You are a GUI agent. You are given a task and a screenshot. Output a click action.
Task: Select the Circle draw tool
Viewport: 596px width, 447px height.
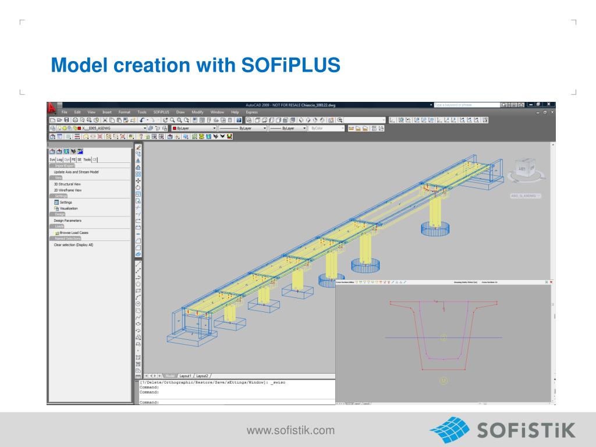[x=139, y=304]
